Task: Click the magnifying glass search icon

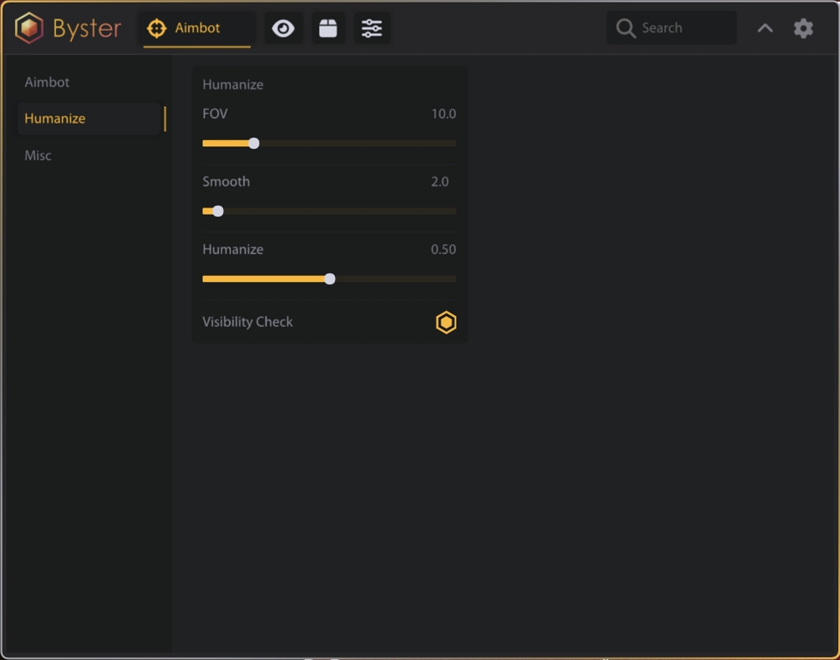Action: pos(626,28)
